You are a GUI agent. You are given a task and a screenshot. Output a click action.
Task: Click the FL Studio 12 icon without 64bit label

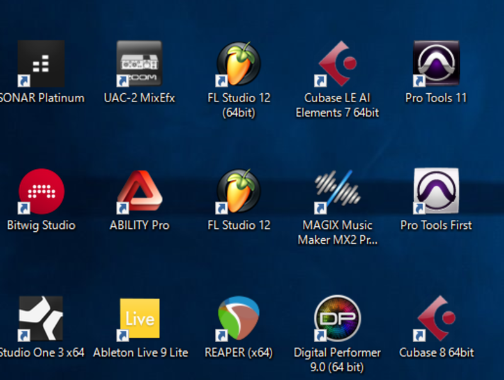[239, 192]
